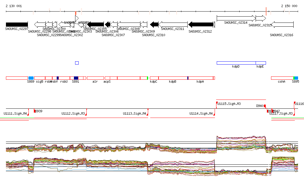Click the SAOUHSC_02307 label text
This screenshot has height=181, width=304.
[113, 35]
